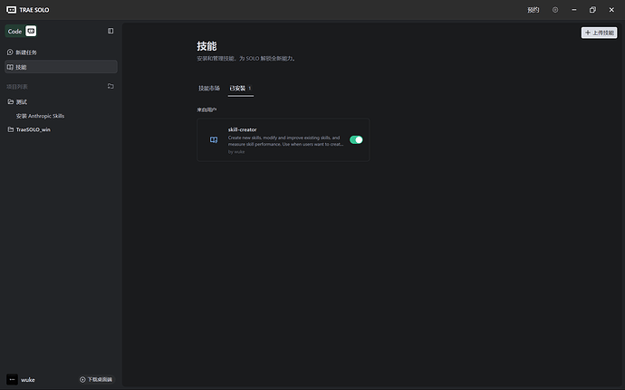Click the 下载桌面端 link
Screen dimensions: 625x390
tap(96, 379)
